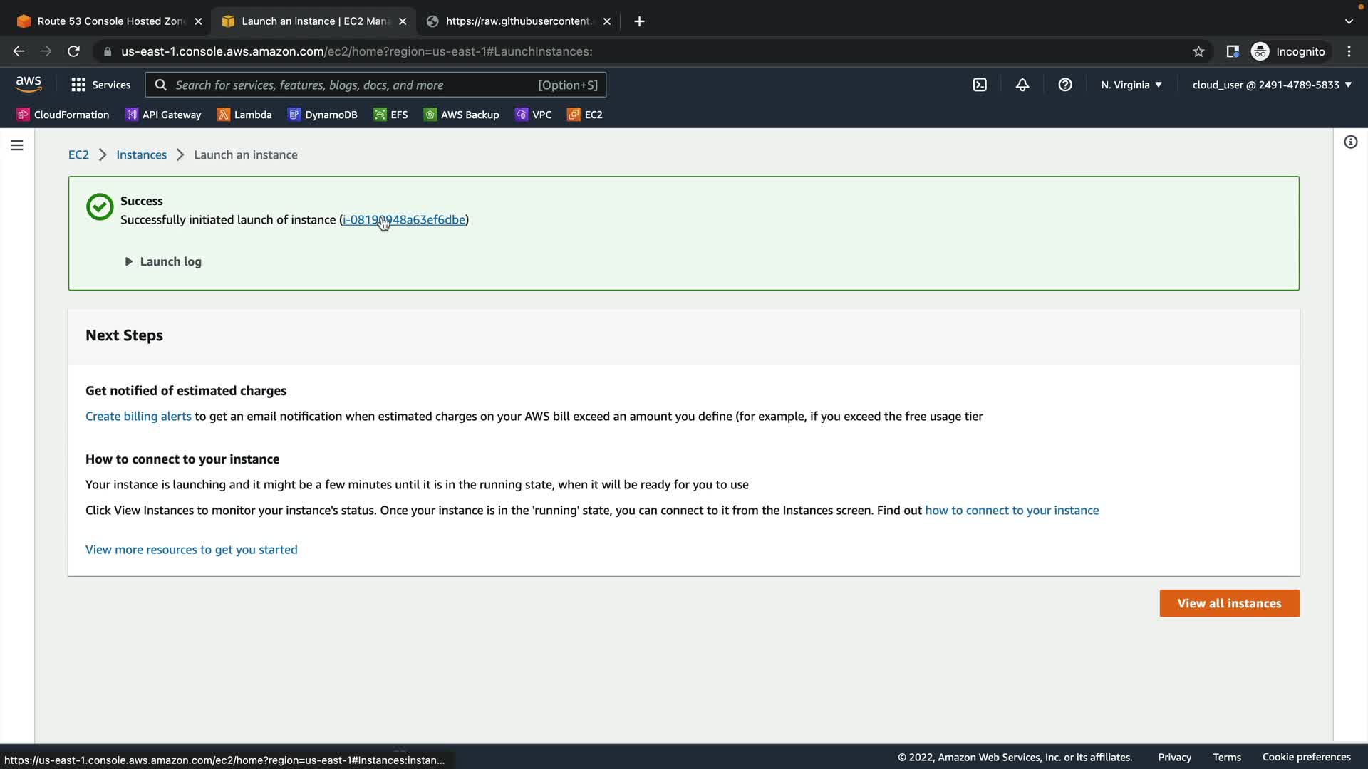
Task: Open the side navigation hamburger menu
Action: point(17,145)
